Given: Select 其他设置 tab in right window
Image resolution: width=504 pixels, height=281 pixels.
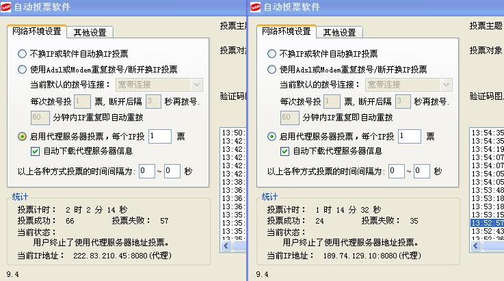Looking at the screenshot, I should pos(339,32).
